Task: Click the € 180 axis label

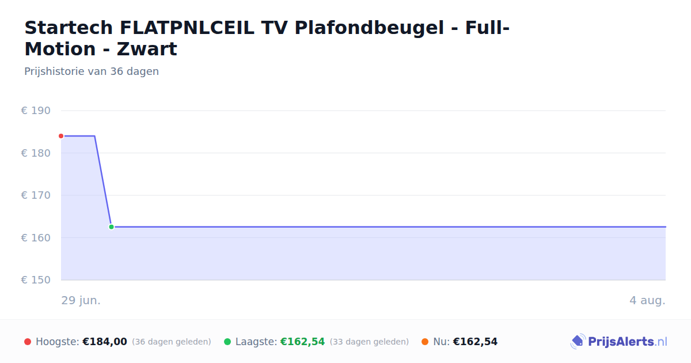Action: tap(36, 153)
